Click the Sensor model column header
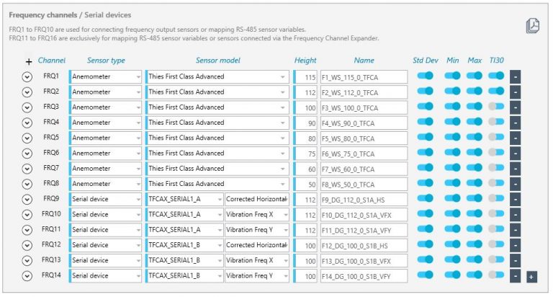 point(217,61)
